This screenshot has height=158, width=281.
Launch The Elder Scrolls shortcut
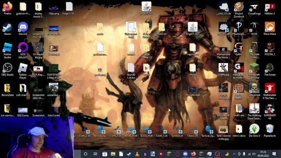click(x=254, y=50)
